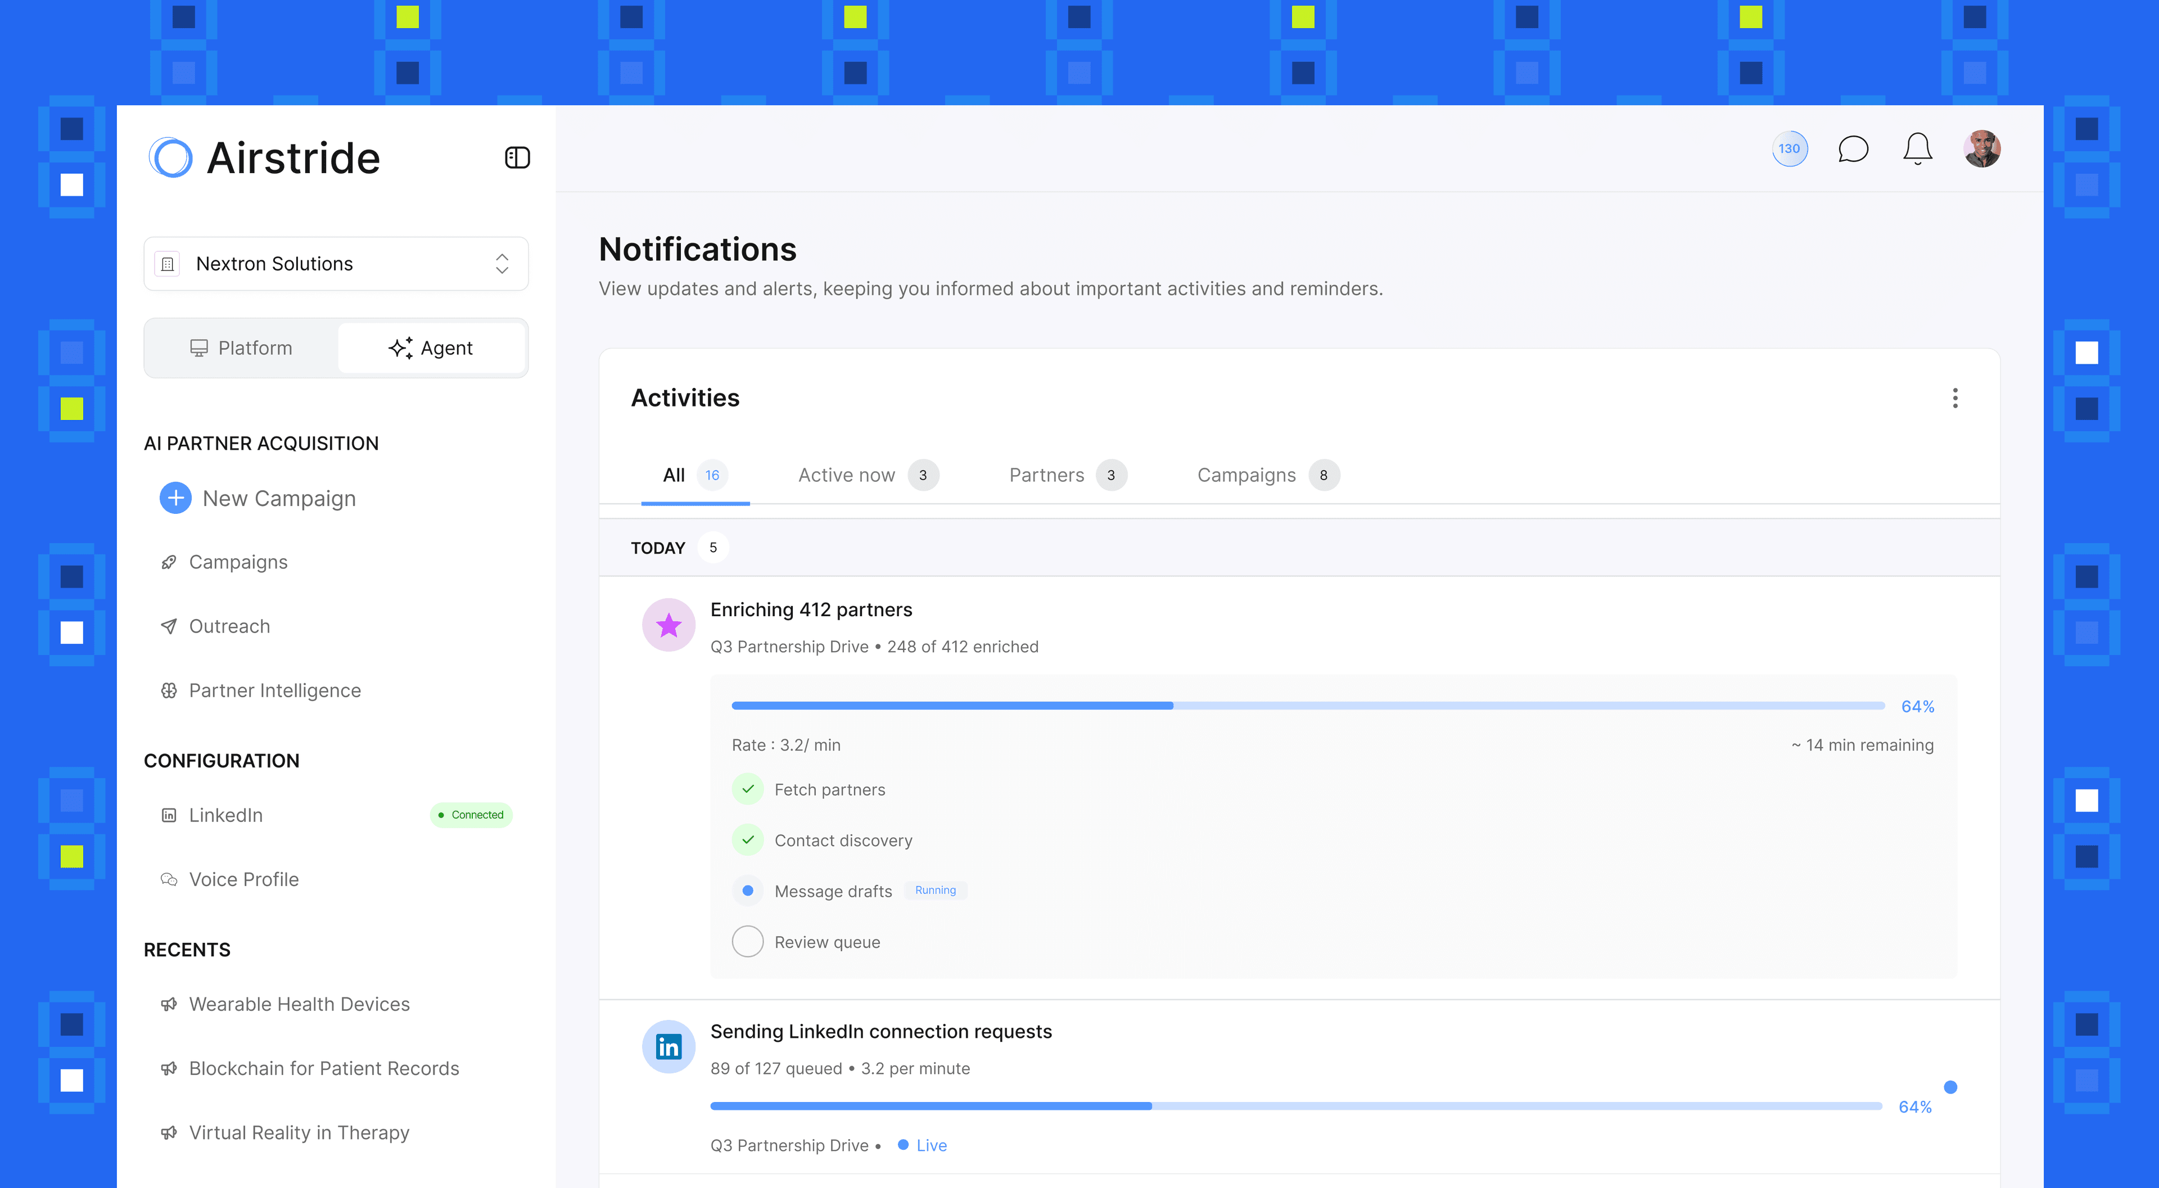Screen dimensions: 2159x1188
Task: Click the Fetch partners green checkmark
Action: [x=748, y=789]
